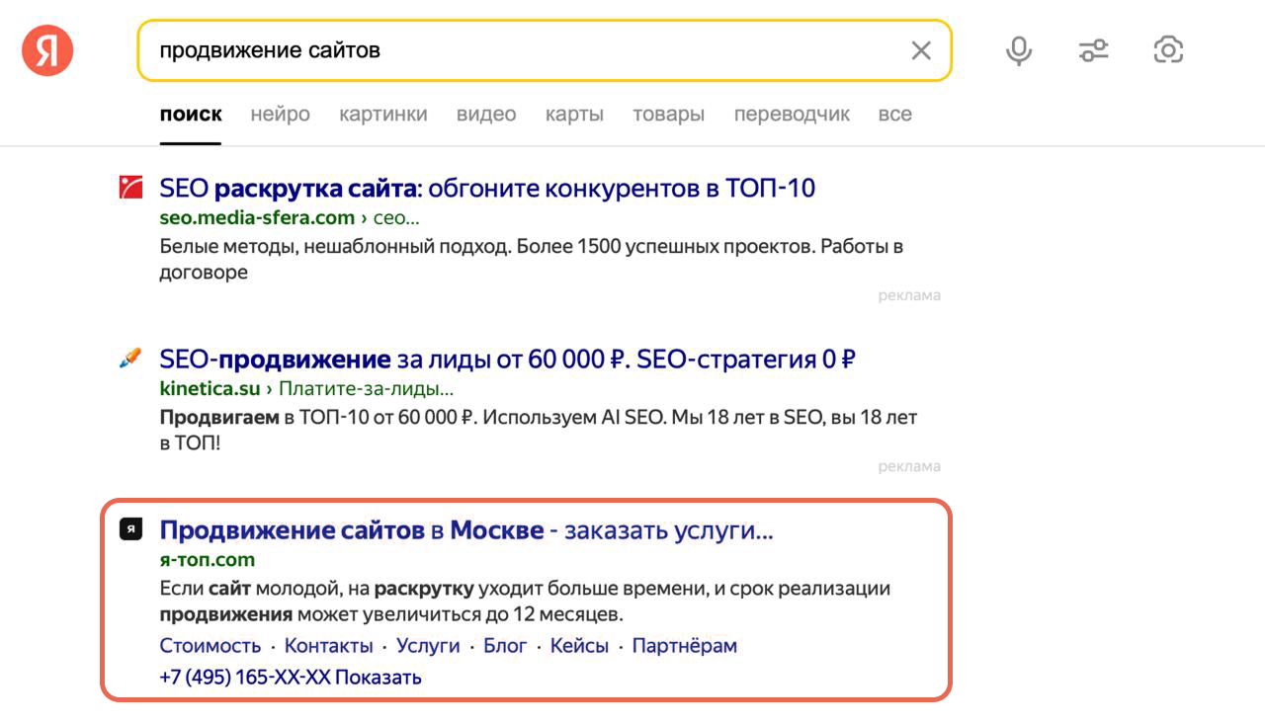Go to the видео tab

click(x=485, y=115)
